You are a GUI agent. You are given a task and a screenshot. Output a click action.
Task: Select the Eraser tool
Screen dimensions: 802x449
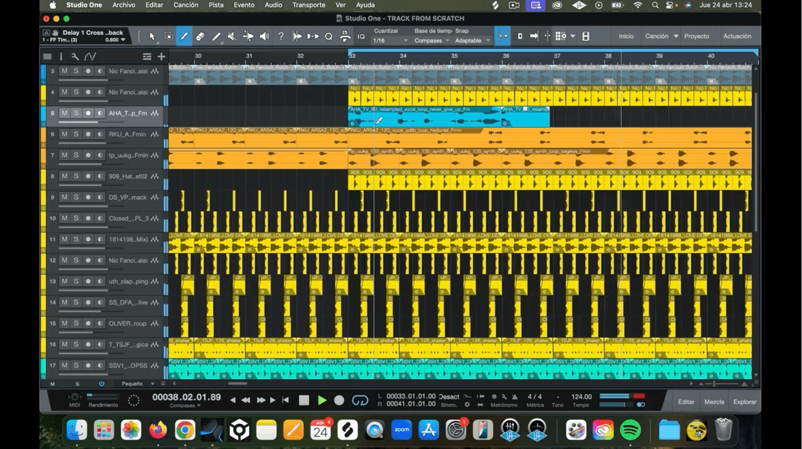click(200, 36)
